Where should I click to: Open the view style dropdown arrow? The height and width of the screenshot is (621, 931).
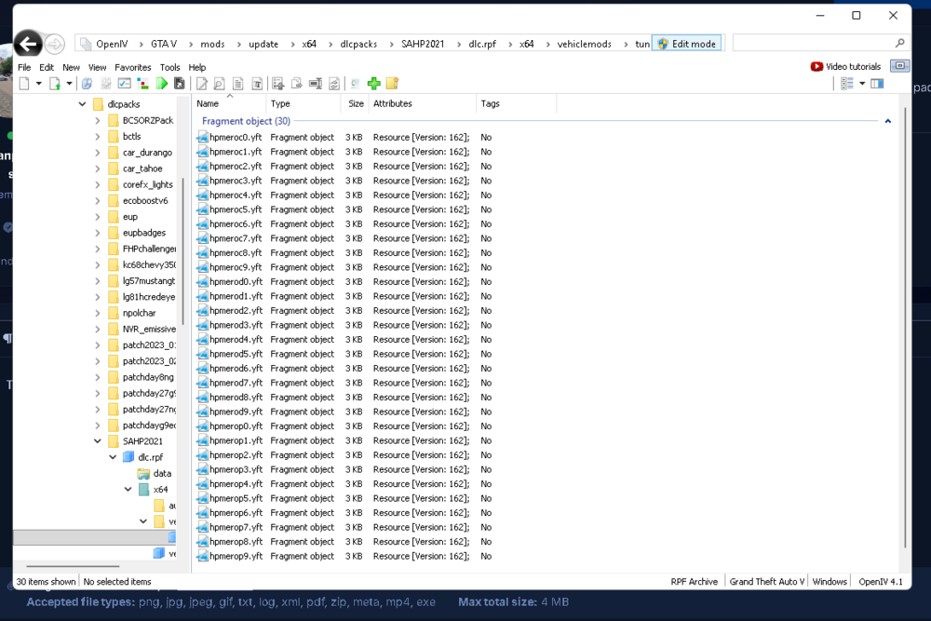(862, 83)
